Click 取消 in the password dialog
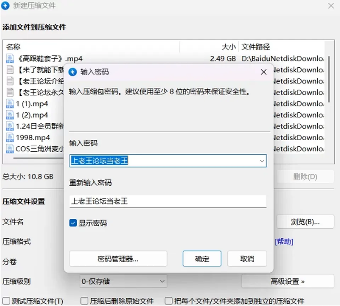The width and height of the screenshot is (340, 306). [x=247, y=259]
